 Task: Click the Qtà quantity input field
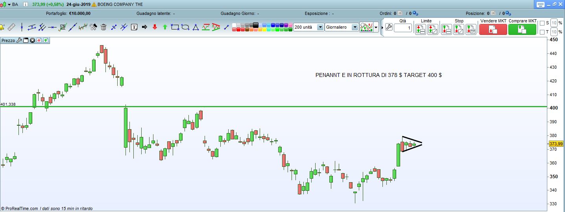click(403, 28)
